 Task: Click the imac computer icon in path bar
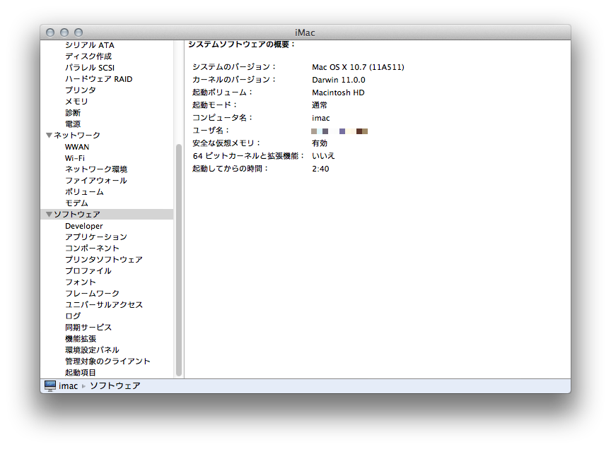pyautogui.click(x=50, y=385)
